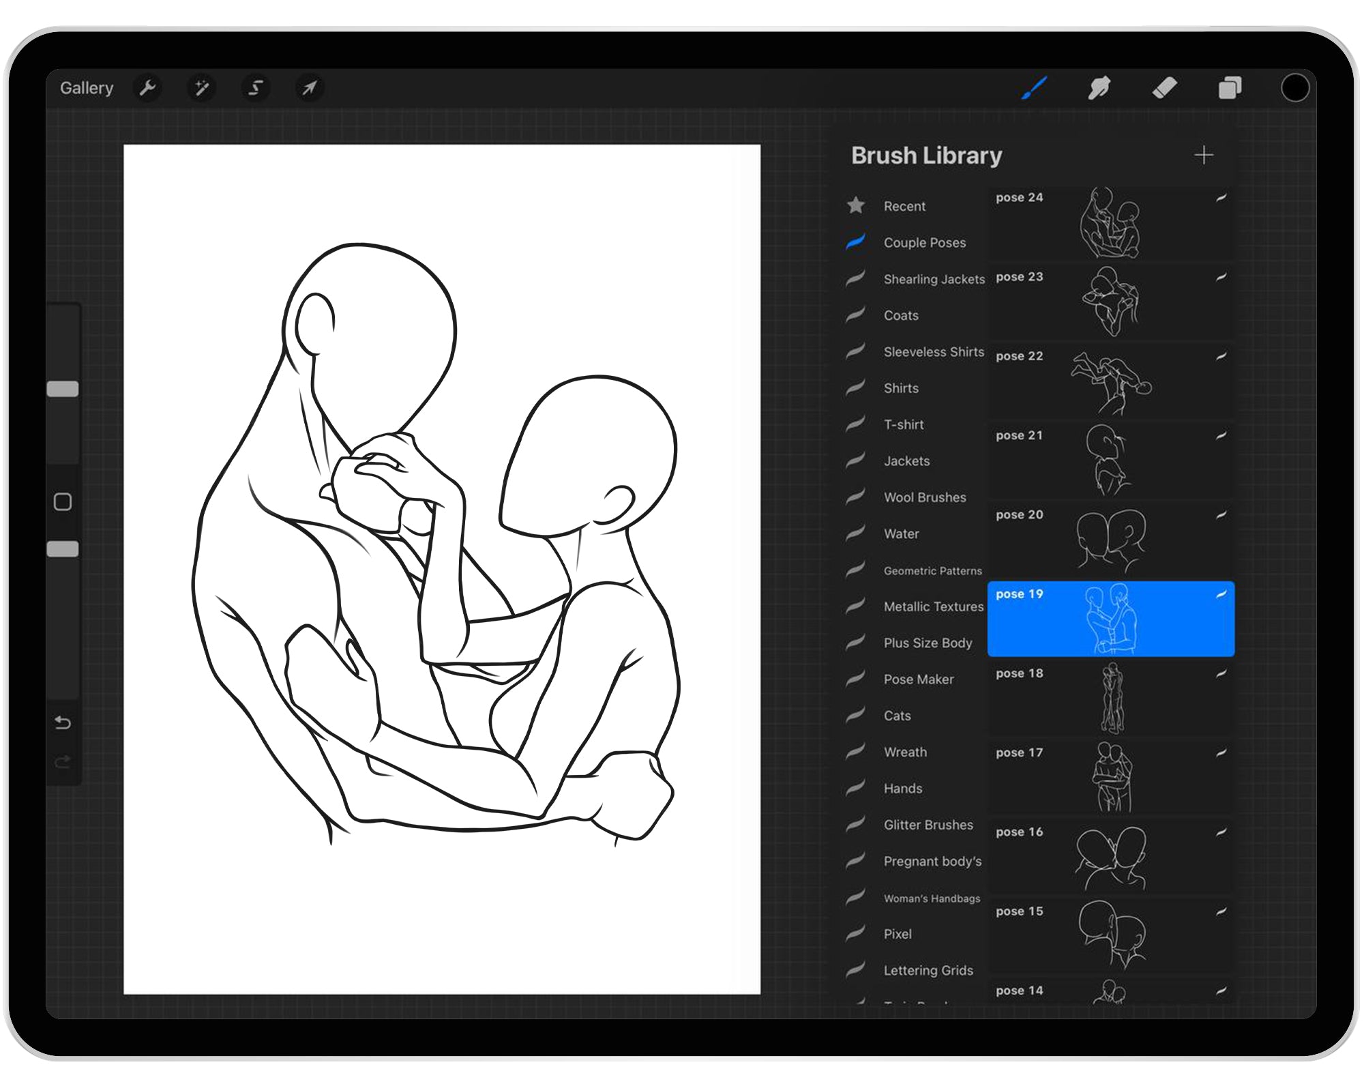Select the Eraser tool
The height and width of the screenshot is (1084, 1364).
coord(1166,87)
